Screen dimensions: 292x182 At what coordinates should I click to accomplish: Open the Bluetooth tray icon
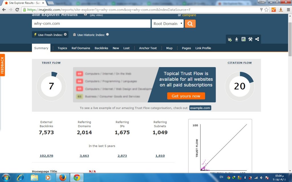[245, 177]
